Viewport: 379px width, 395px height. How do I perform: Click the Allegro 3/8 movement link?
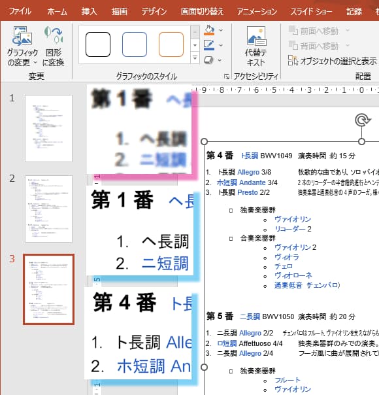(x=248, y=172)
